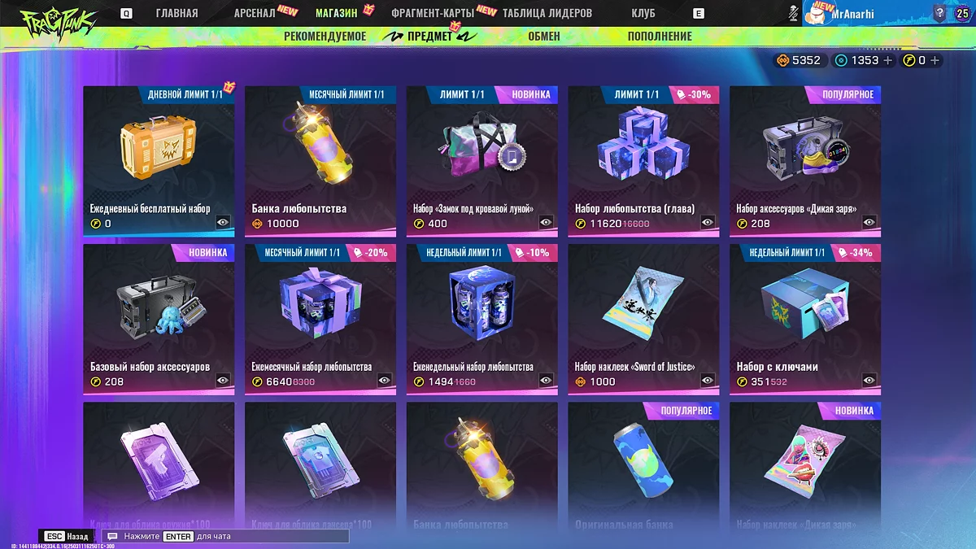The image size is (976, 549).
Task: Add gold currency with plus icon
Action: (887, 60)
